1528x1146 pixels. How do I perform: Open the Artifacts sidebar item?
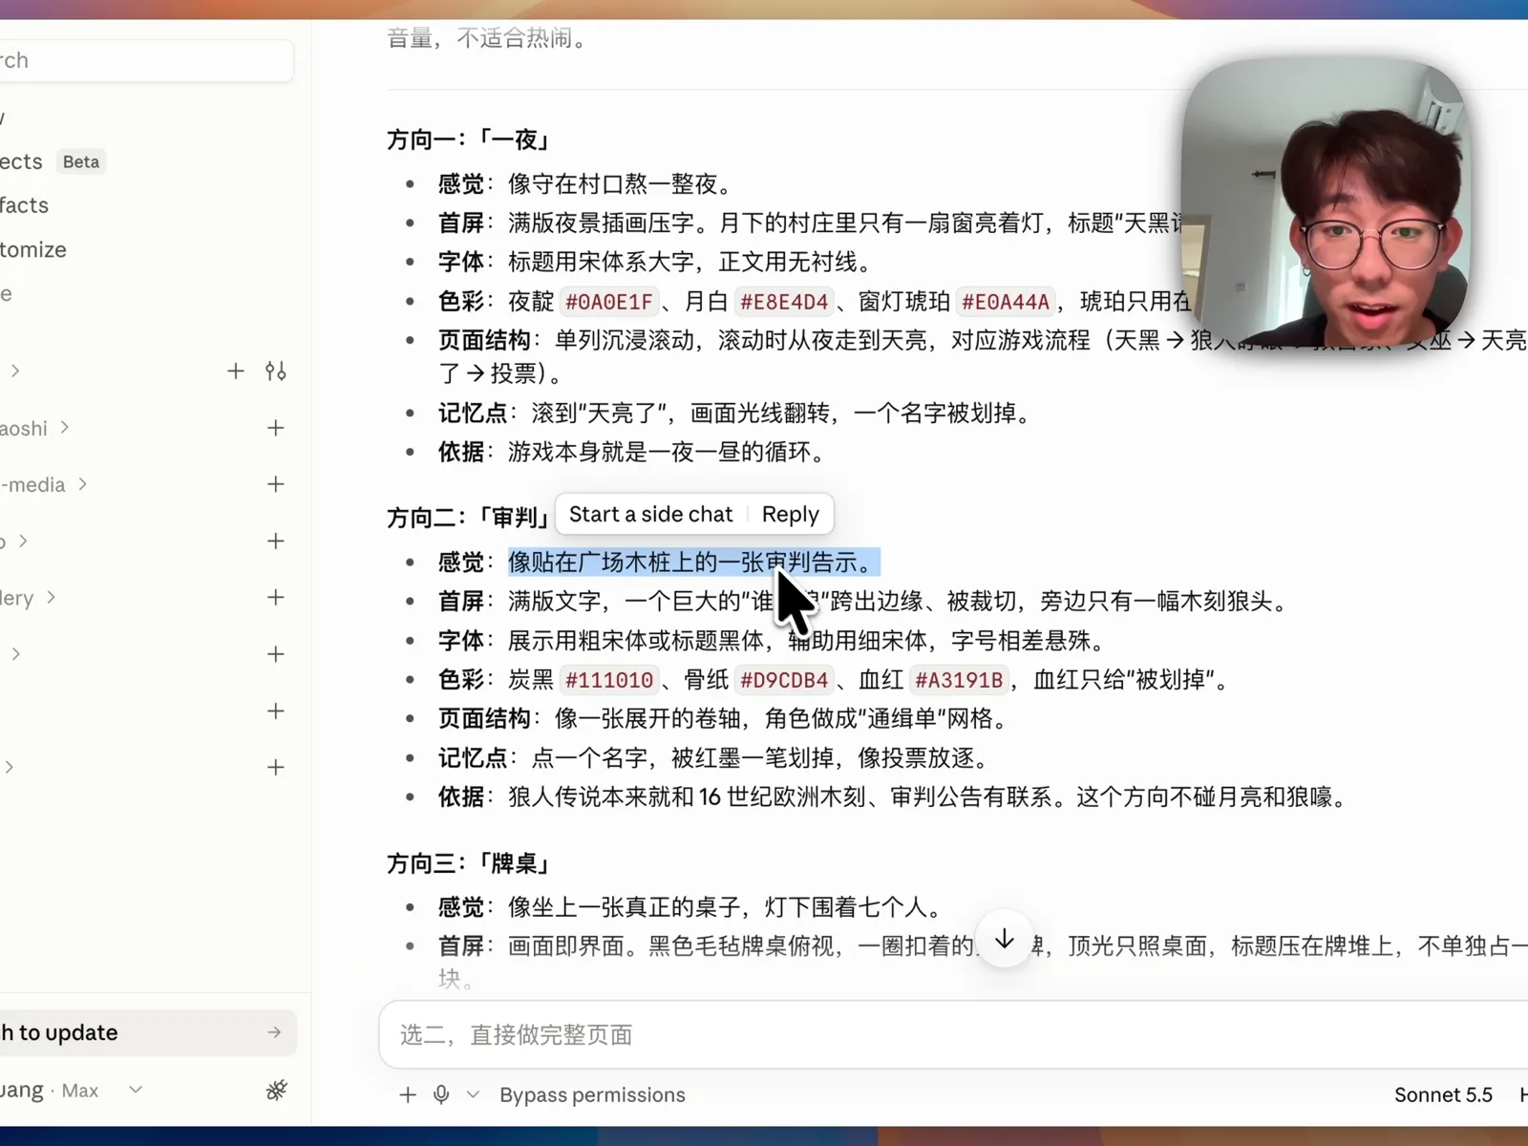click(25, 205)
